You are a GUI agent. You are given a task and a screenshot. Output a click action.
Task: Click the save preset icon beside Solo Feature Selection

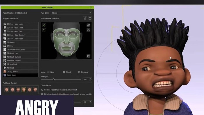[90, 18]
